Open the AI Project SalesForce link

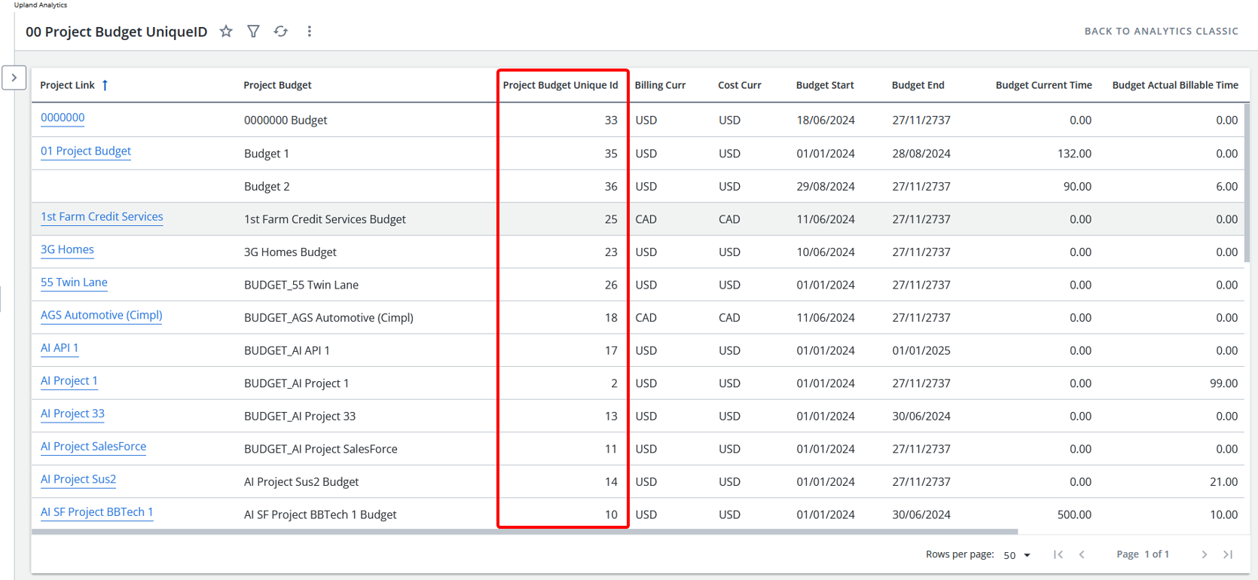coord(93,447)
